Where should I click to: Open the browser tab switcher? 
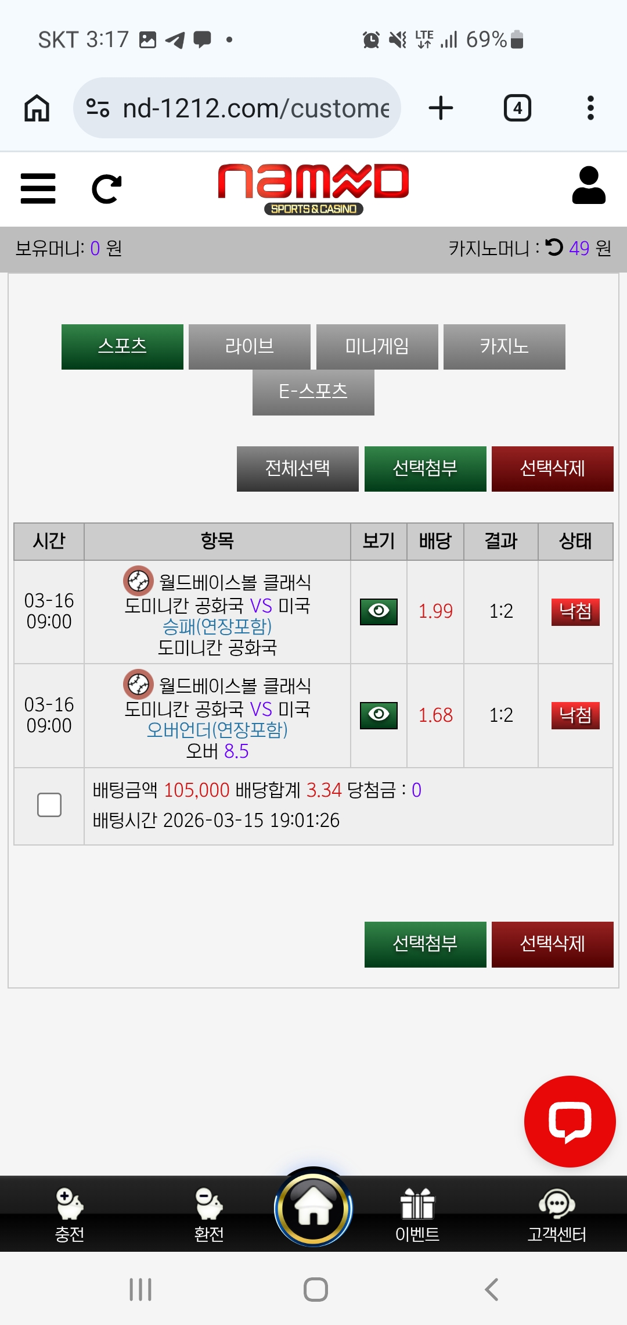[x=517, y=108]
